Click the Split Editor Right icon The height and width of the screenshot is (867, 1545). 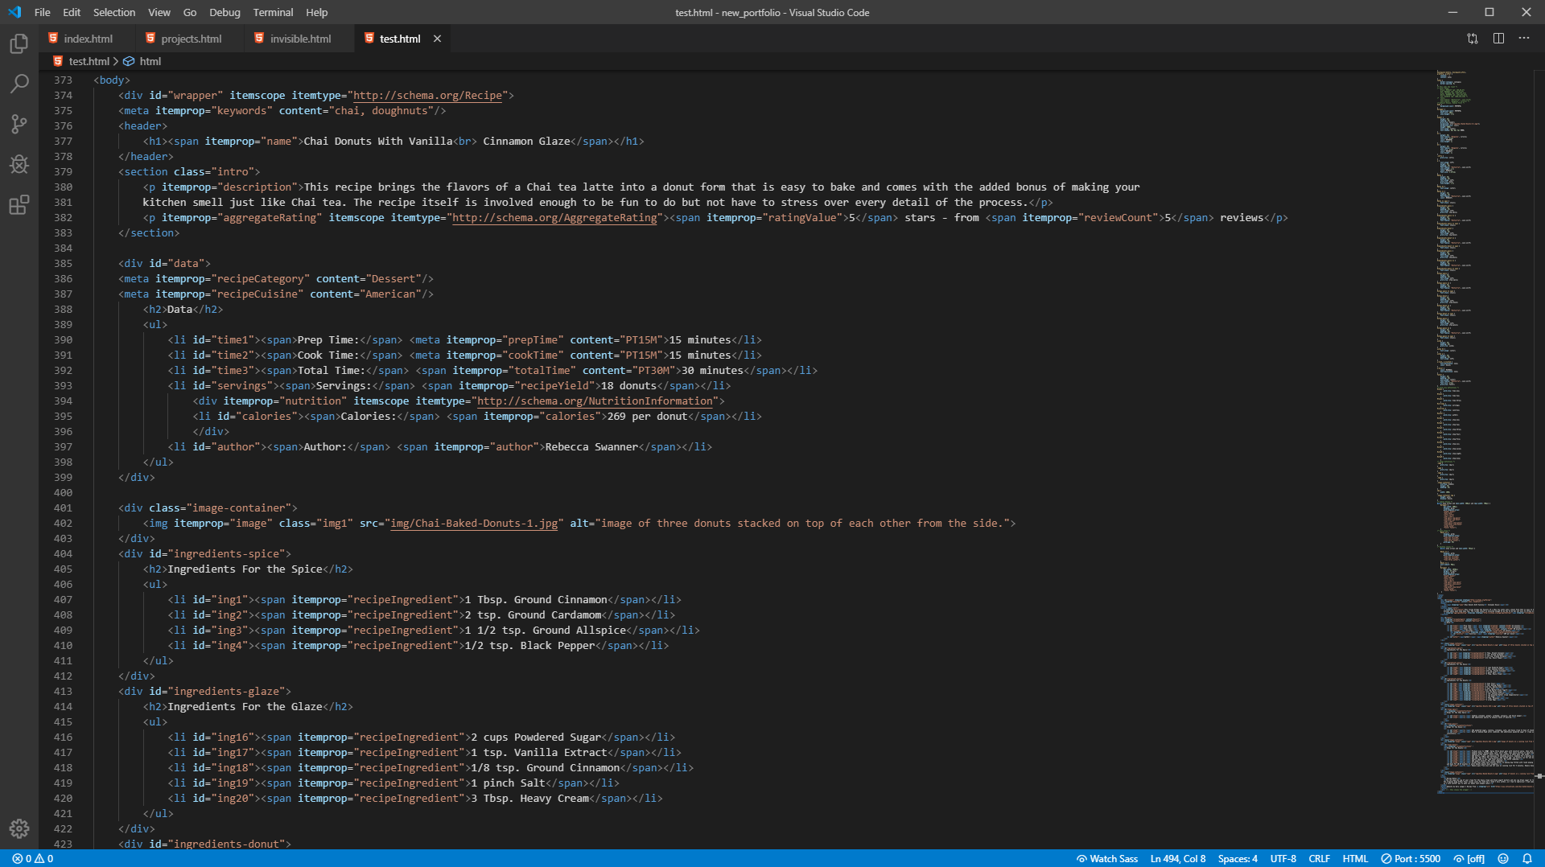point(1498,39)
